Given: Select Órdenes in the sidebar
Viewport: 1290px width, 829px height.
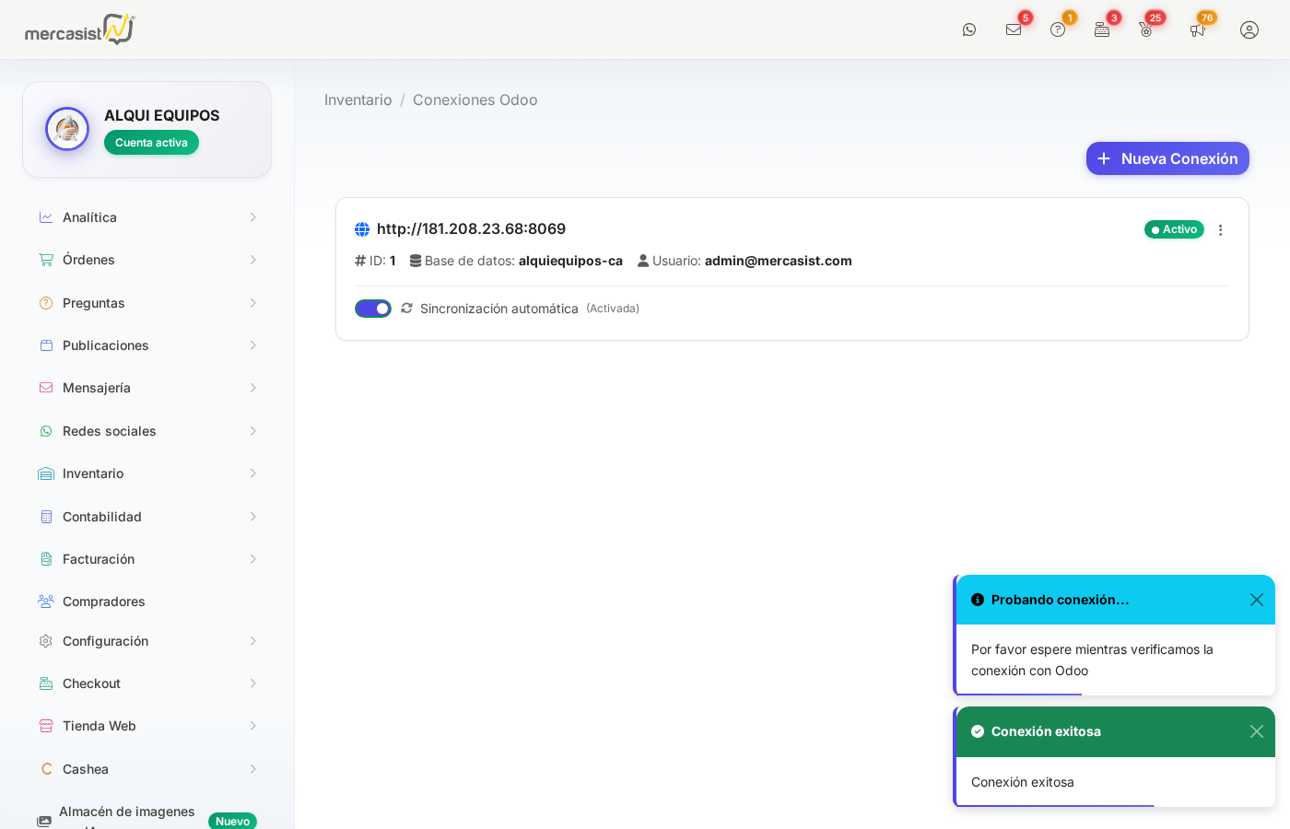Looking at the screenshot, I should click(88, 260).
